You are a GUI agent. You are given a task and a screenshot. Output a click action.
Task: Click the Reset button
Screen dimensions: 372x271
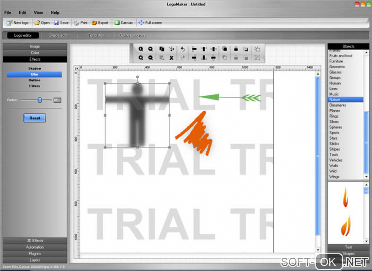[35, 118]
